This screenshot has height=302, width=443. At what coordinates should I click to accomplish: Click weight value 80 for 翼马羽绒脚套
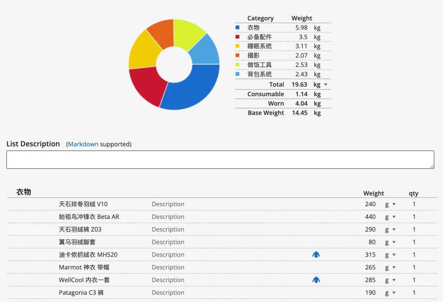(x=372, y=242)
